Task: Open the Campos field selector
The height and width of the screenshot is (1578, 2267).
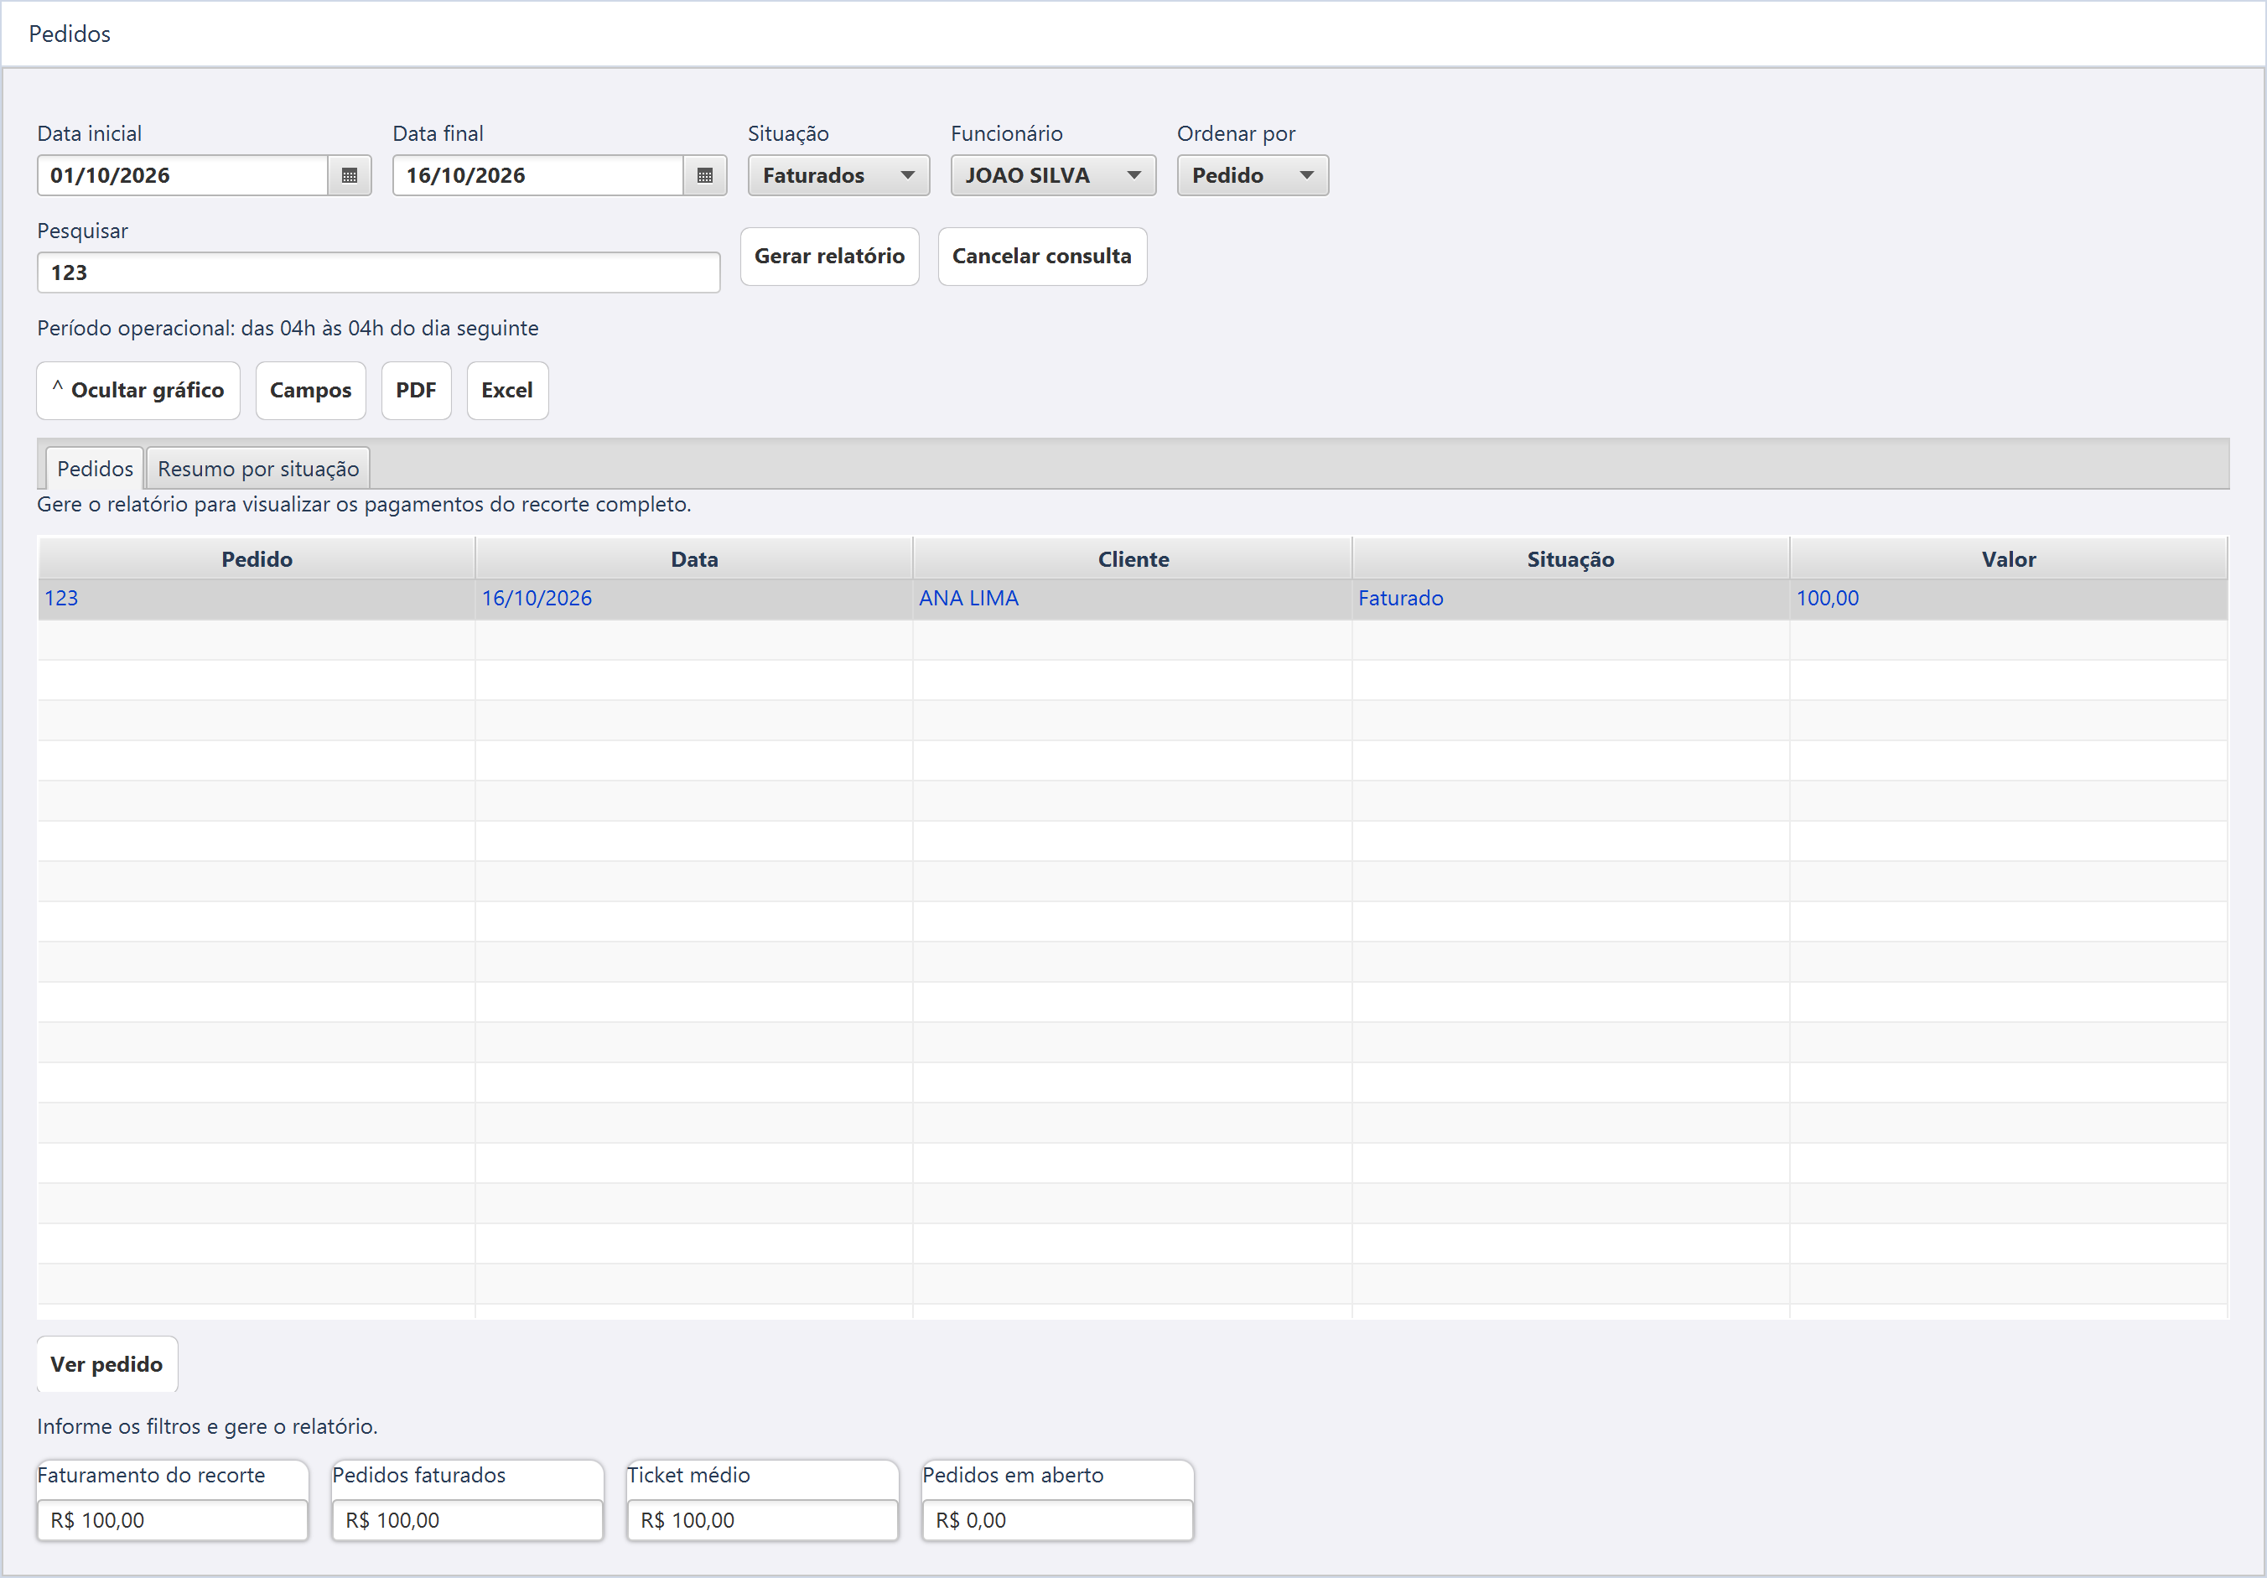Action: 310,391
